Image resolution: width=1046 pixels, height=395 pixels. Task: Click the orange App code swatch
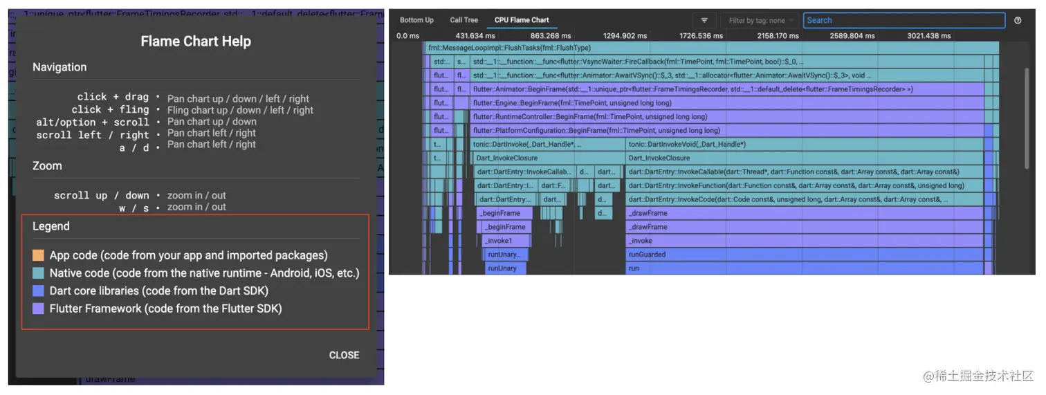[38, 255]
